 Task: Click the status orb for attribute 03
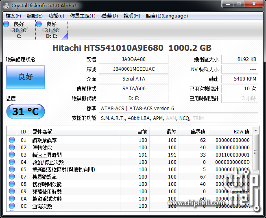12,155
